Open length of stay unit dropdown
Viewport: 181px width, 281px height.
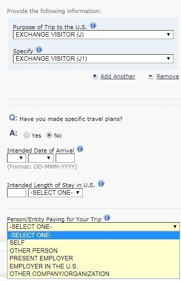point(55,193)
